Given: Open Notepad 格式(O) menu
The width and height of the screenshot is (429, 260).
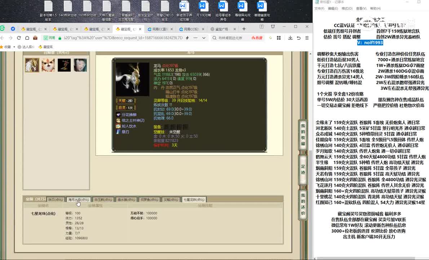Looking at the screenshot, I should click(347, 9).
